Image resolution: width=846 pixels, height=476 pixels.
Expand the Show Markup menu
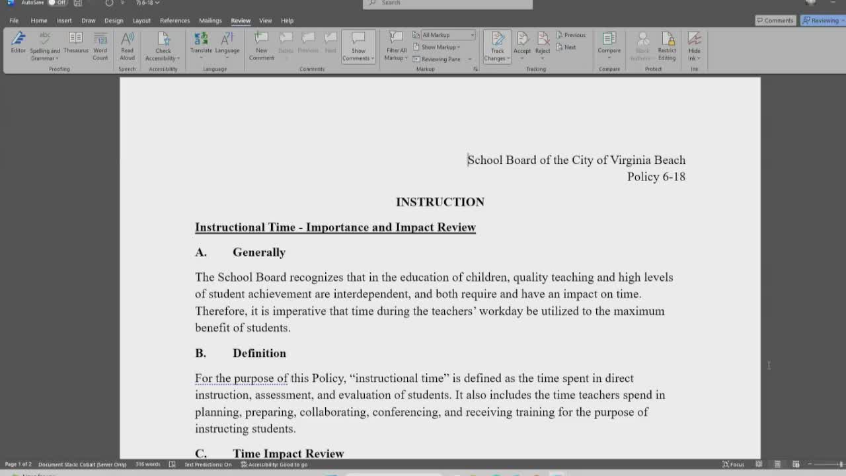click(442, 46)
